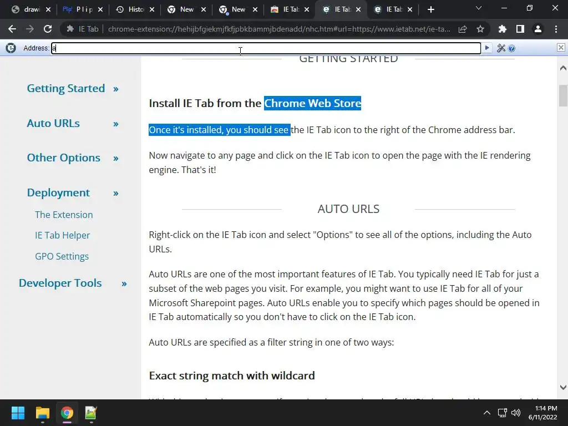Open the Getting Started sidebar section
The width and height of the screenshot is (568, 426).
[x=66, y=88]
